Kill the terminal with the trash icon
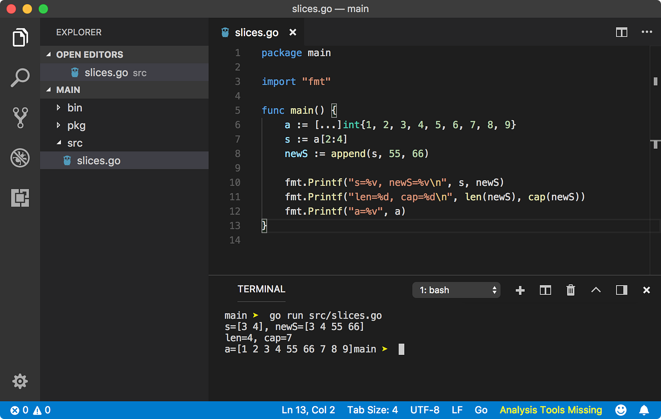 click(x=570, y=290)
